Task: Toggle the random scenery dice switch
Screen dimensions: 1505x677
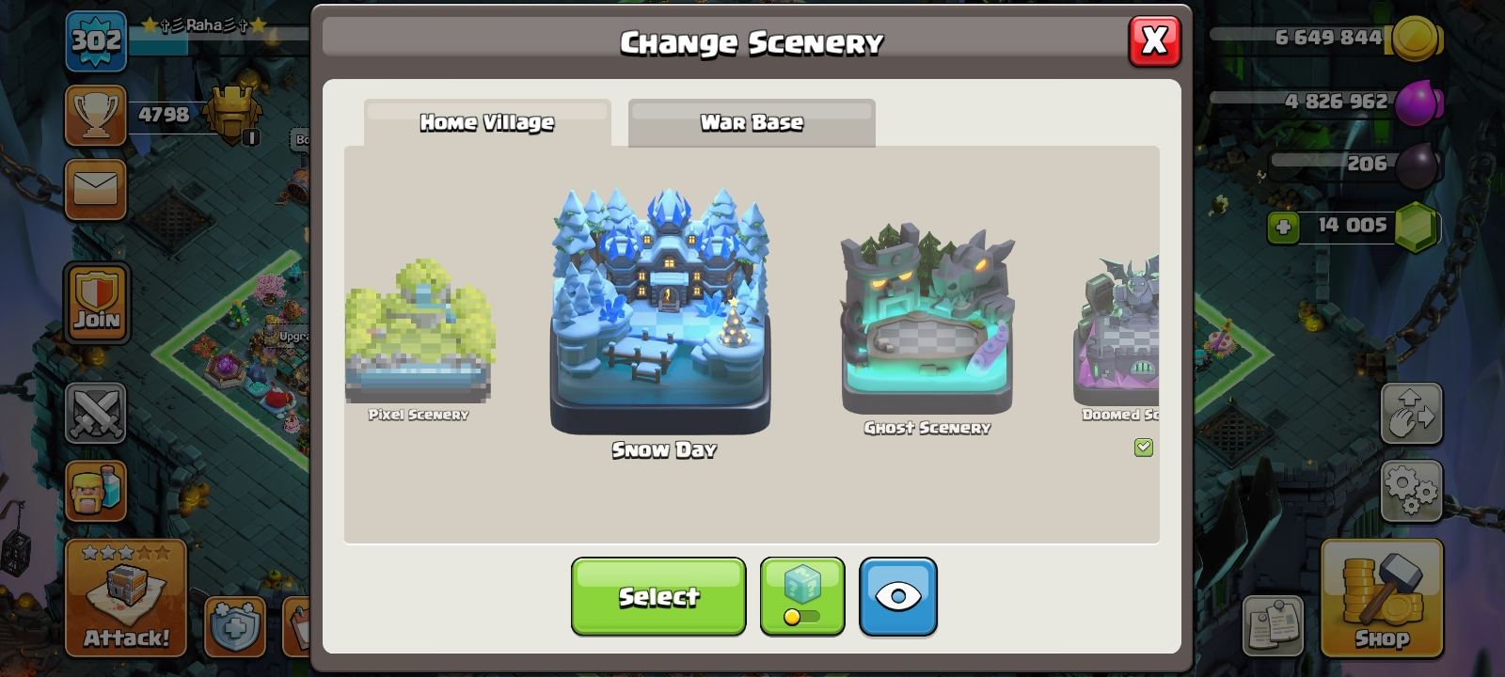Action: [x=802, y=596]
